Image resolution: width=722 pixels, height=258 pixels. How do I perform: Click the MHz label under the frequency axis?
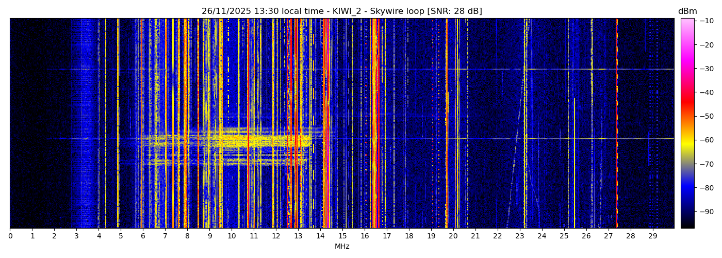pos(342,247)
